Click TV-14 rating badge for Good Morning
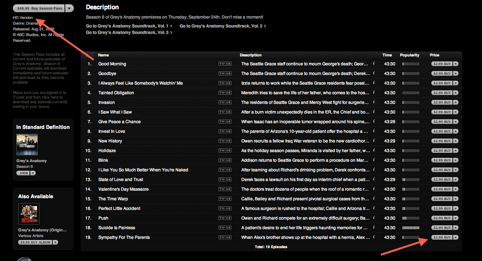Screen dimensions: 482x261 (x=225, y=64)
